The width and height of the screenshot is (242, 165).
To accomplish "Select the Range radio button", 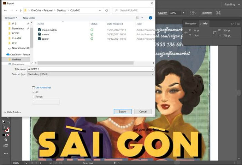I will pos(34,97).
